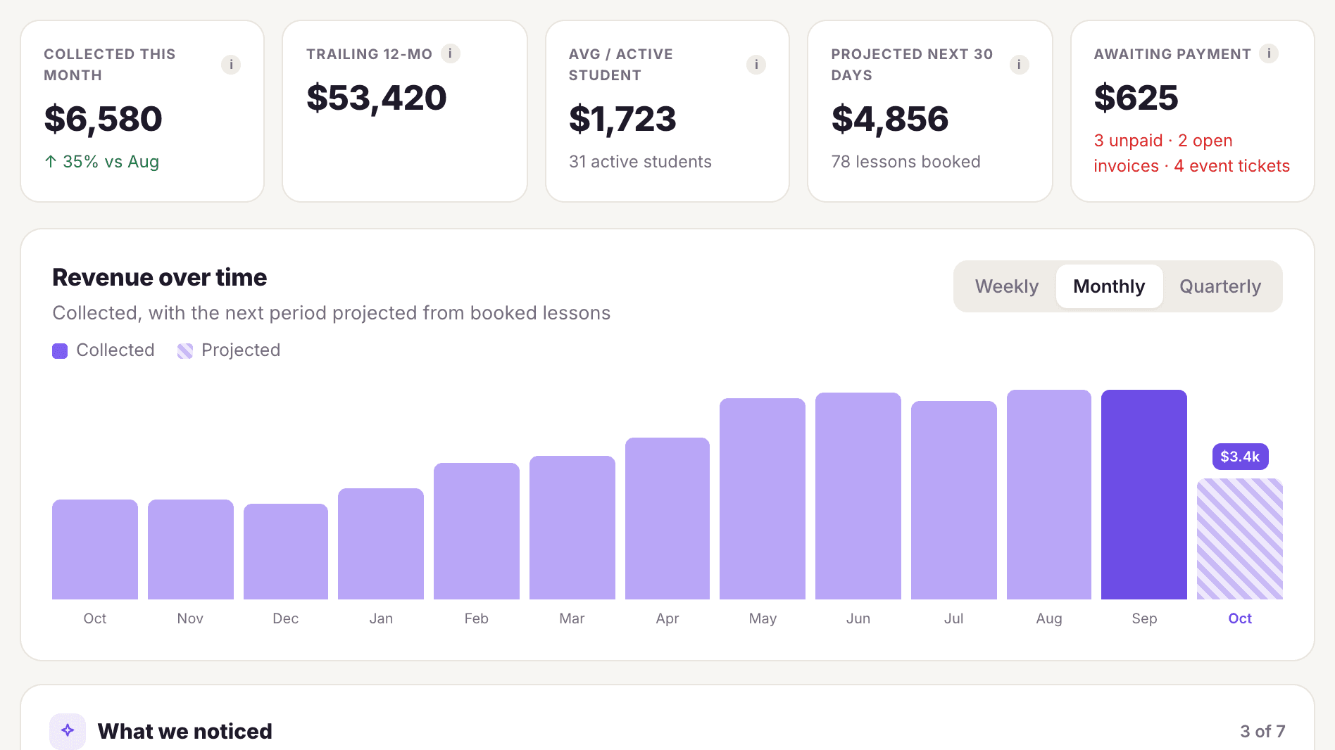The height and width of the screenshot is (750, 1335).
Task: Select the July revenue bar
Action: click(x=954, y=500)
